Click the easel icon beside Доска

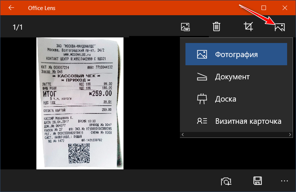202,99
